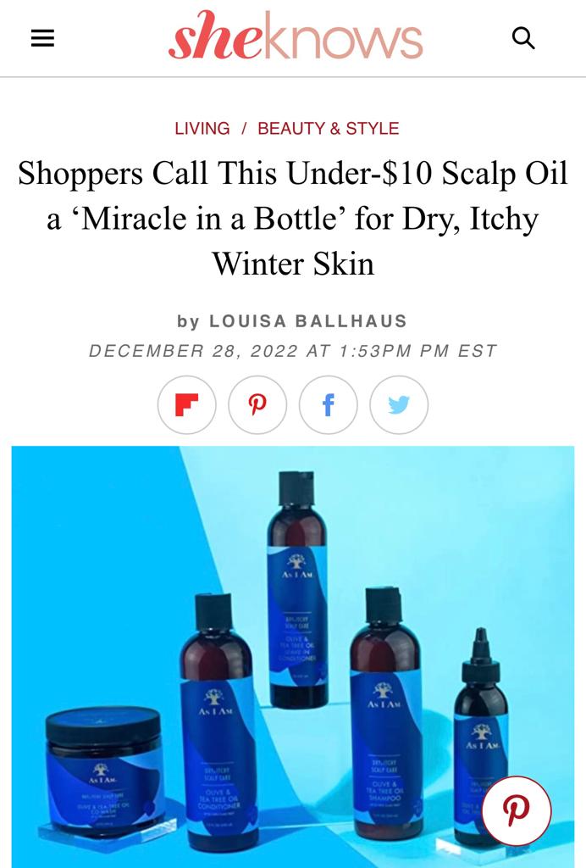Share article on Facebook

pyautogui.click(x=329, y=404)
